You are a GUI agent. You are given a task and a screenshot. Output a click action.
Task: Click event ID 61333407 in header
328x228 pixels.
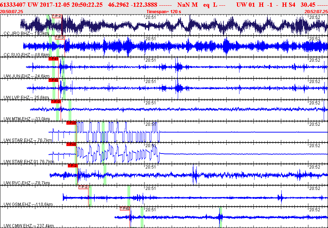[x=13, y=5]
